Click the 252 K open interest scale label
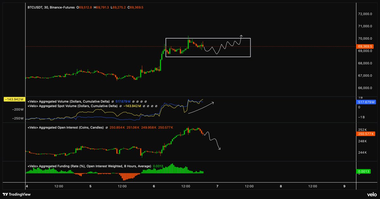 point(363,130)
